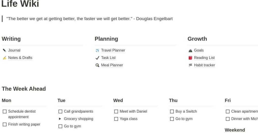
Task: Click the red book icon beside Reading List
Action: (x=190, y=58)
